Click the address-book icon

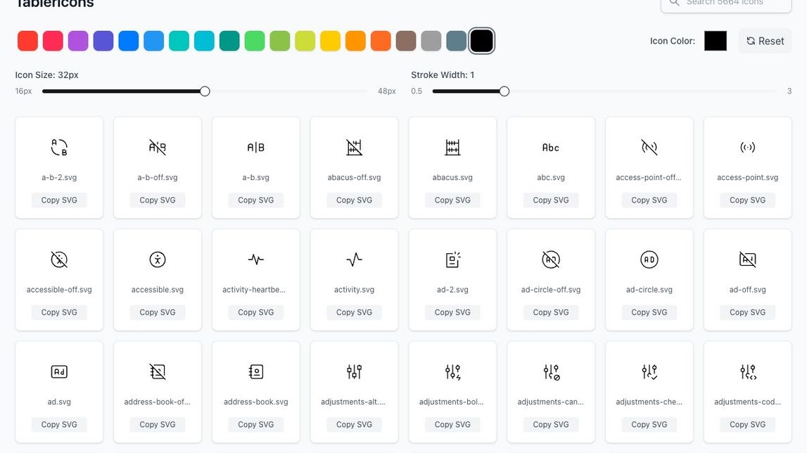tap(256, 371)
